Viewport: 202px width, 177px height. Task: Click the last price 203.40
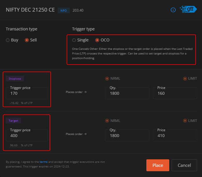click(78, 10)
